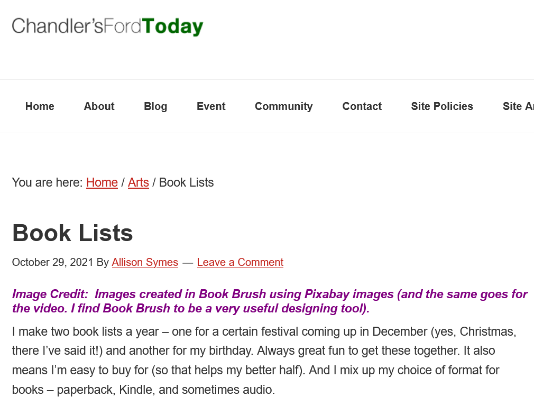Open the About menu item
534x406 pixels.
tap(99, 106)
